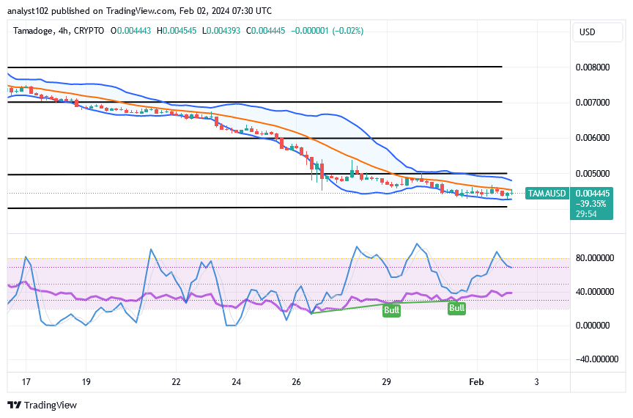Click the Feb label on time axis

point(476,382)
